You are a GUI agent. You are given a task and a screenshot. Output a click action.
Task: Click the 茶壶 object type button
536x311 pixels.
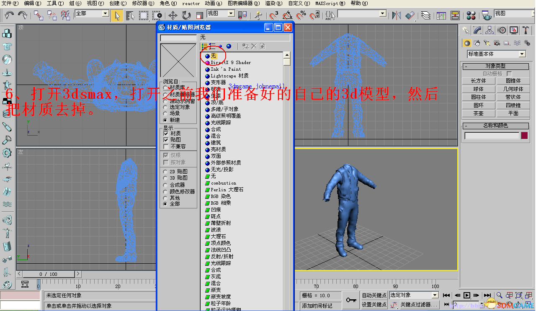478,113
